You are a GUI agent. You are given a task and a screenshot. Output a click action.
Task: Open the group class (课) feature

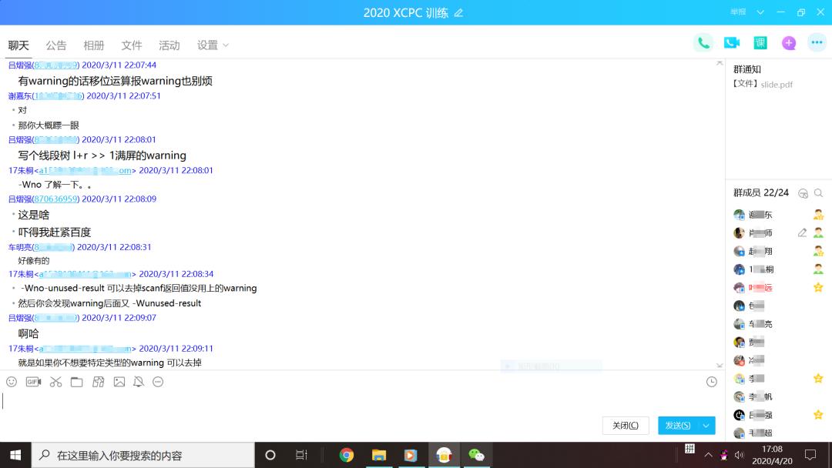coord(760,43)
